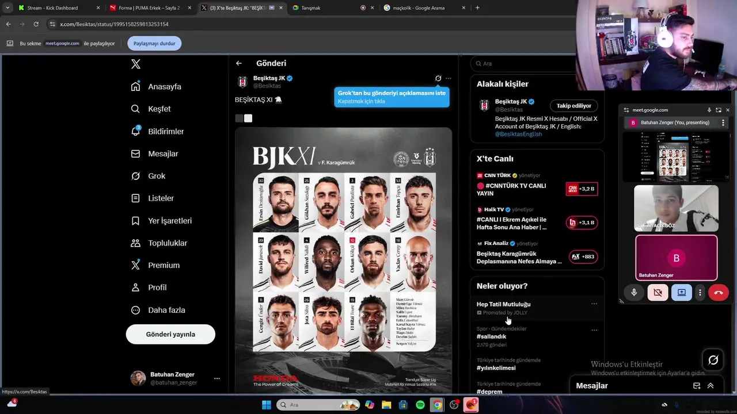
Task: Click Grok explain icon on the post
Action: click(x=438, y=78)
